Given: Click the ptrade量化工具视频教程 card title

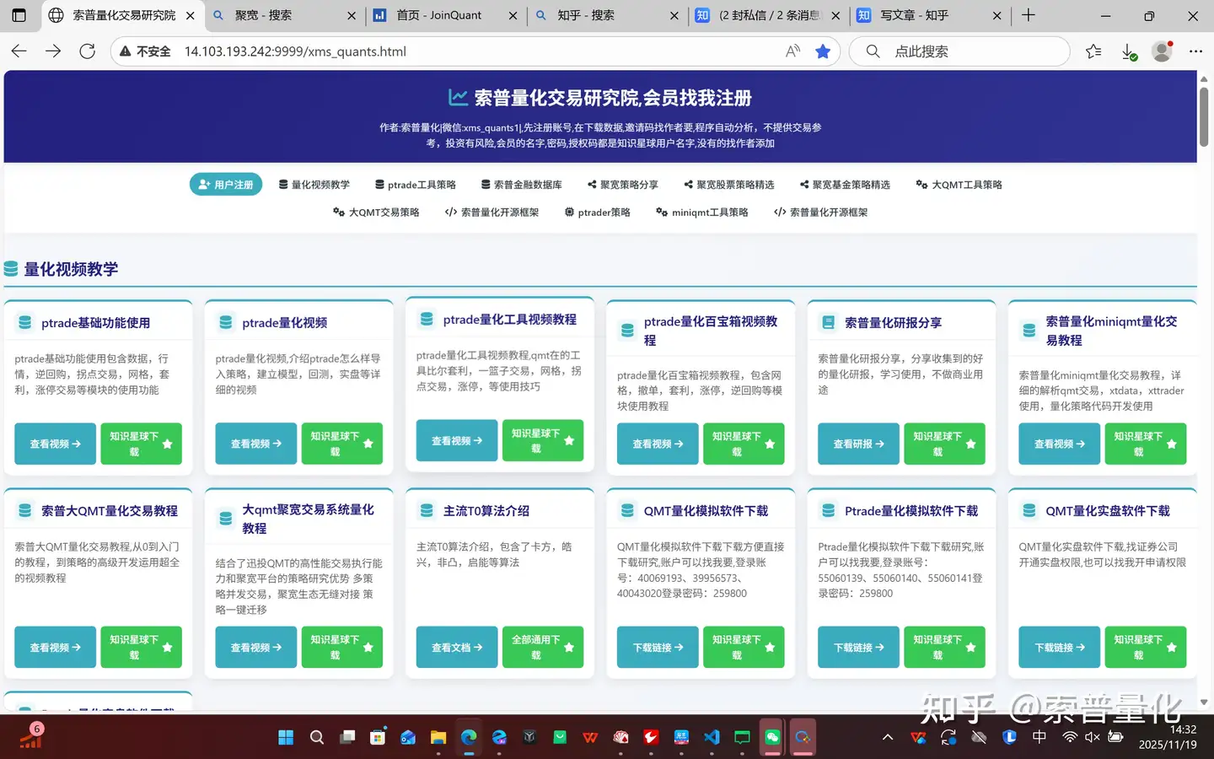Looking at the screenshot, I should (x=510, y=320).
